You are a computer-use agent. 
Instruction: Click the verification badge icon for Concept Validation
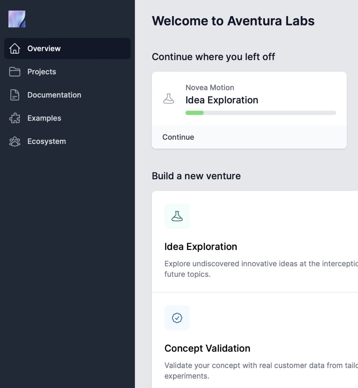click(177, 317)
